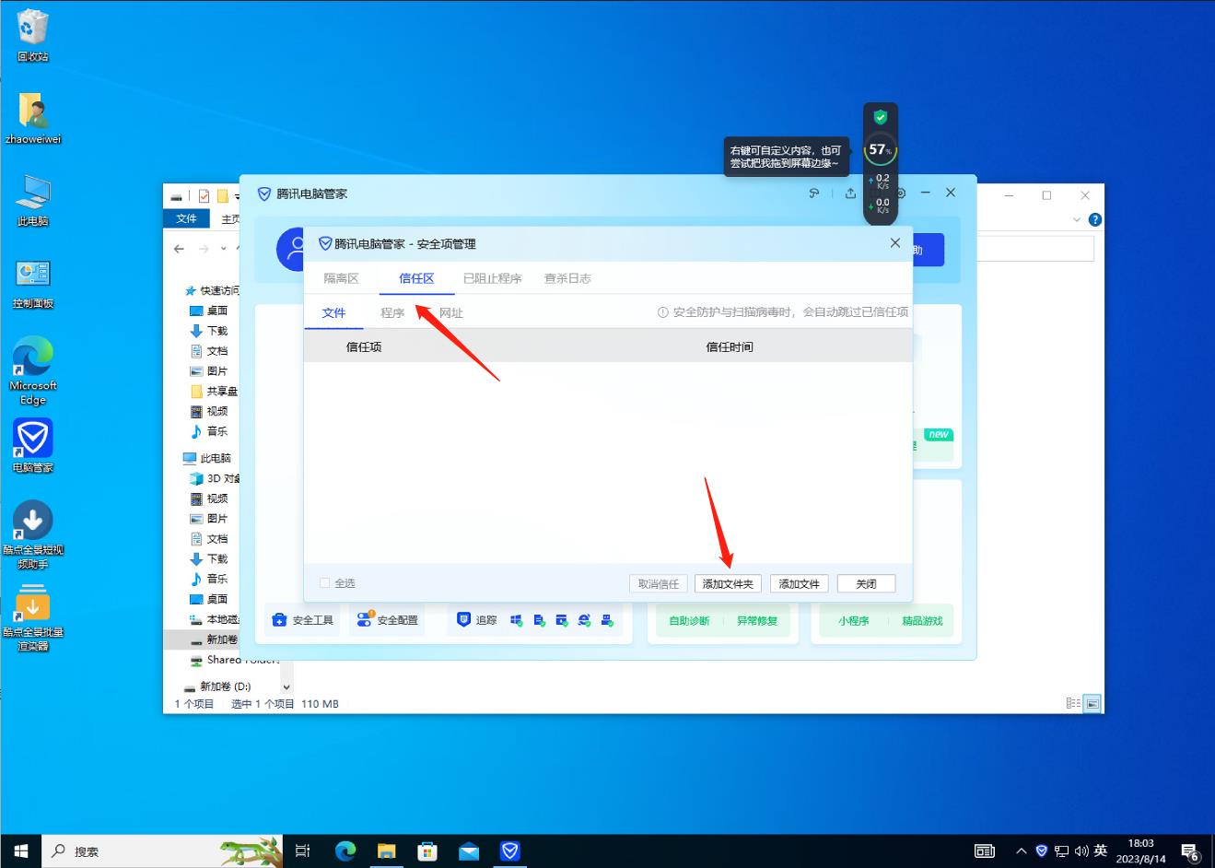1215x868 pixels.
Task: Open the notification center icon
Action: click(1190, 851)
